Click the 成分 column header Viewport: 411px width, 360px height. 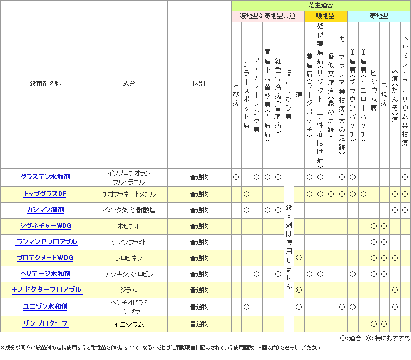(129, 84)
